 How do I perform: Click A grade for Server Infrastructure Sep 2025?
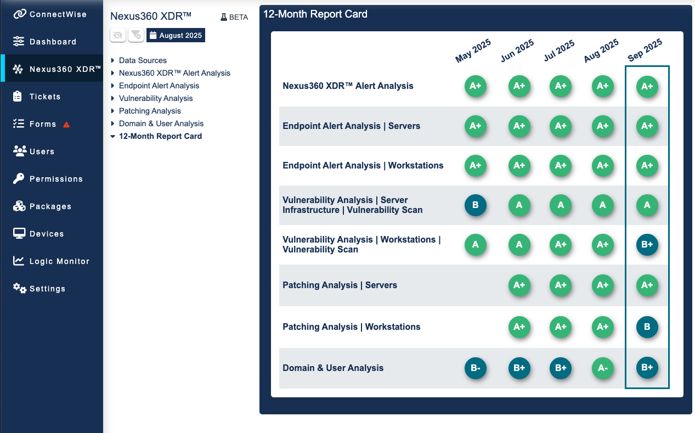[x=647, y=205]
